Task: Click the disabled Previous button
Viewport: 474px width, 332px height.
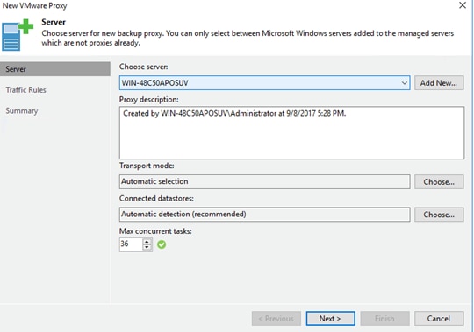Action: click(276, 319)
